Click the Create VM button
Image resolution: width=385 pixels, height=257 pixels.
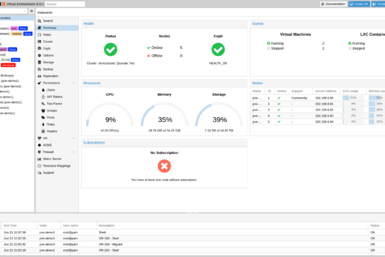tap(359, 4)
